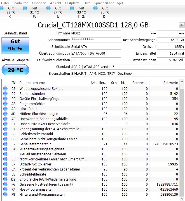Open the Optionen menu

[39, 3]
